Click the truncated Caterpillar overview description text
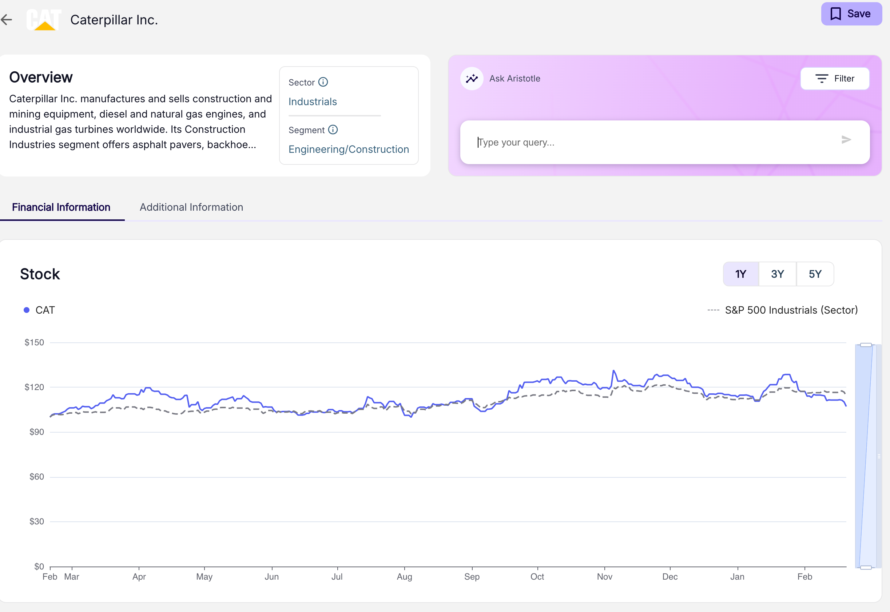This screenshot has width=890, height=612. 140,122
